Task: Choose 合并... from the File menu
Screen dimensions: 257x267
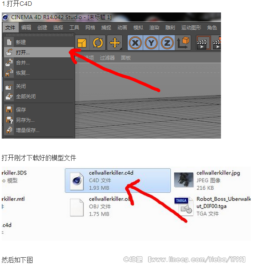Action: [x=39, y=63]
